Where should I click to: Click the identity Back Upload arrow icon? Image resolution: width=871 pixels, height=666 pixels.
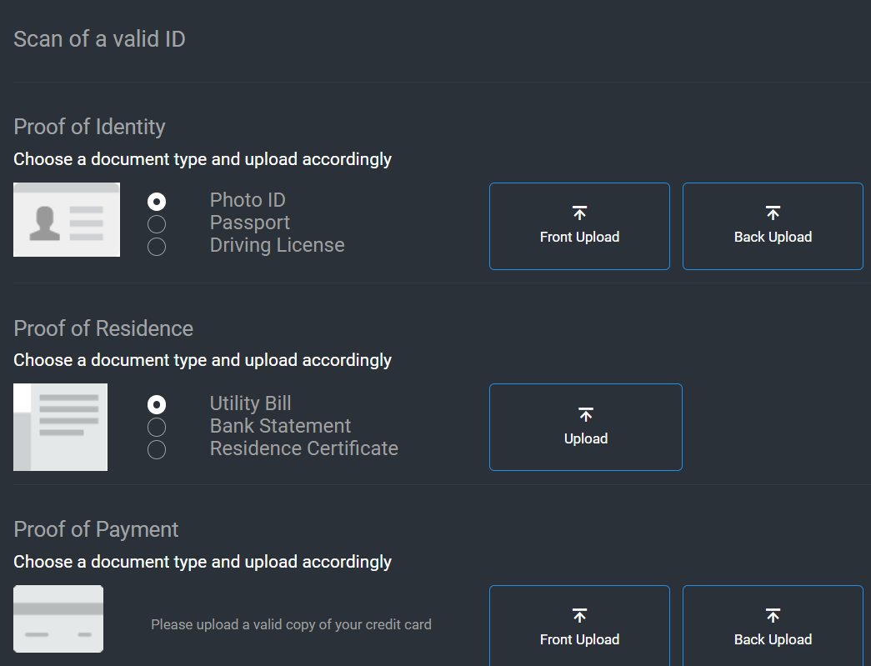click(x=773, y=213)
